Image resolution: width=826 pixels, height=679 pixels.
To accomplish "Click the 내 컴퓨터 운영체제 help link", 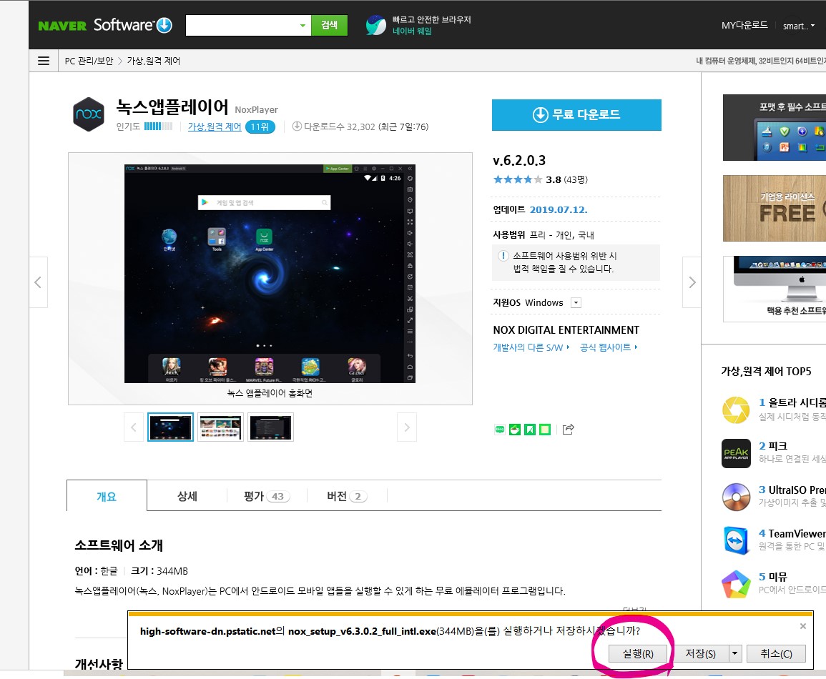I will (761, 61).
